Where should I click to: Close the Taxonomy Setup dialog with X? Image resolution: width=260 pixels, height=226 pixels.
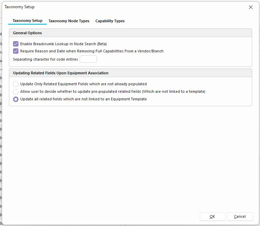click(x=250, y=7)
